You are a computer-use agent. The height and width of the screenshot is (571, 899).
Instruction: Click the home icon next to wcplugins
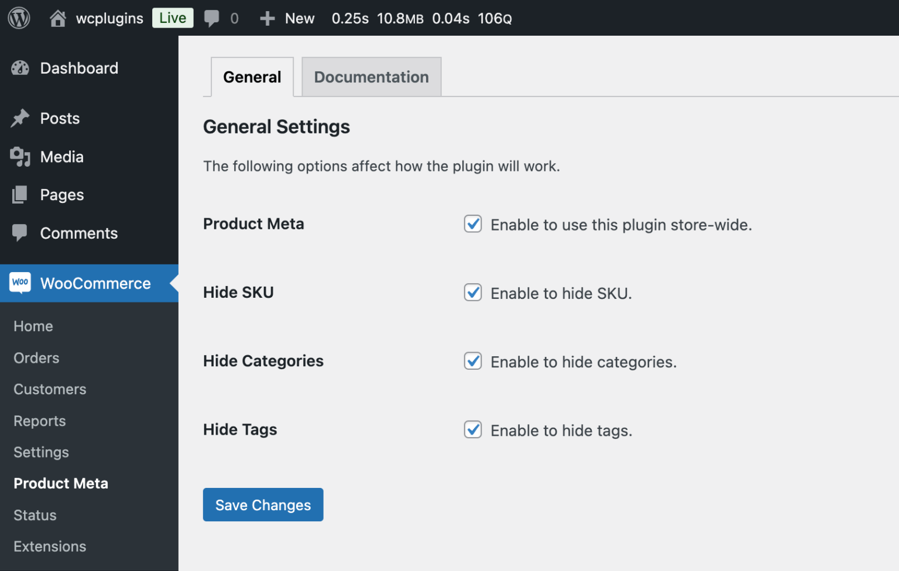coord(57,18)
